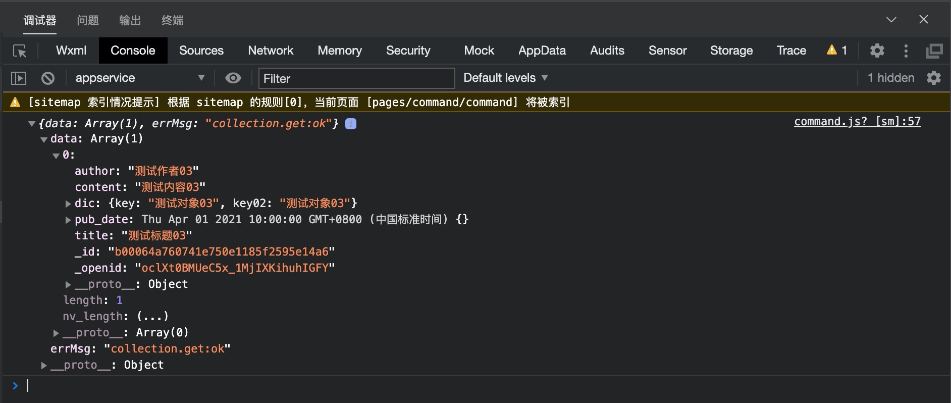Screen dimensions: 951x403
Task: Switch to the Wxml tab
Action: click(x=71, y=51)
